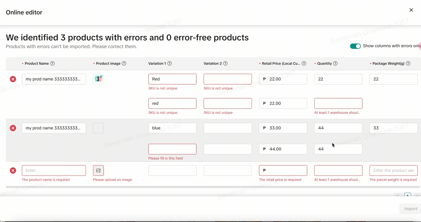
Task: Click the help icon beside Product Name
Action: point(52,64)
